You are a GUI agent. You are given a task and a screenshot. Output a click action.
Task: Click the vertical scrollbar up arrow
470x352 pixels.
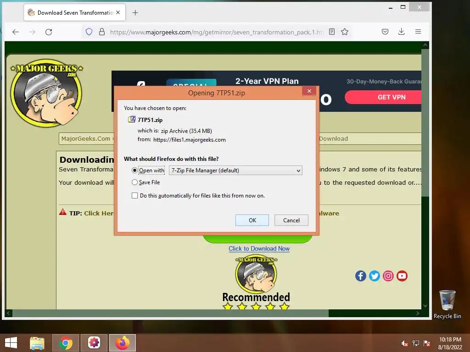coord(425,45)
